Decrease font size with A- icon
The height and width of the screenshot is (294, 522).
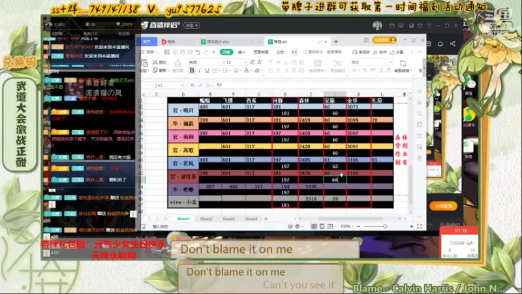[260, 62]
